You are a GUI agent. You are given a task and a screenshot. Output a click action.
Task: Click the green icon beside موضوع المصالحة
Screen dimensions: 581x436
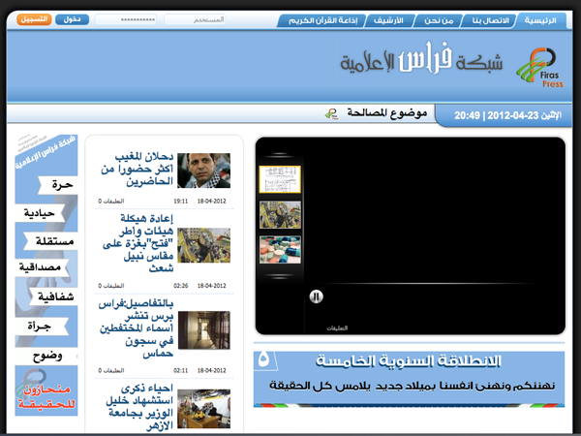[x=331, y=114]
